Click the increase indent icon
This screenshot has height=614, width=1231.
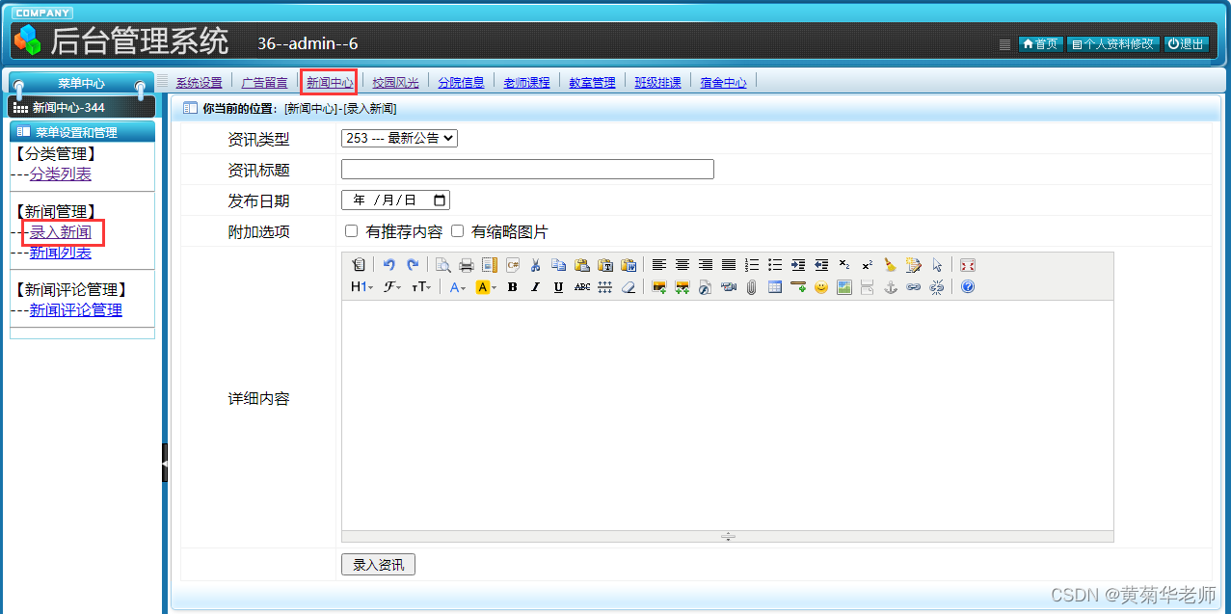798,265
